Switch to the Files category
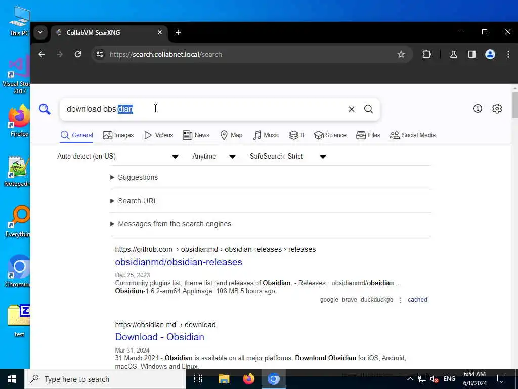 tap(368, 135)
